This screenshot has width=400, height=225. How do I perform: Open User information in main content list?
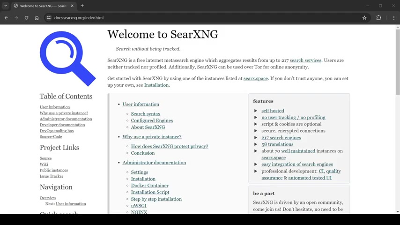141,104
